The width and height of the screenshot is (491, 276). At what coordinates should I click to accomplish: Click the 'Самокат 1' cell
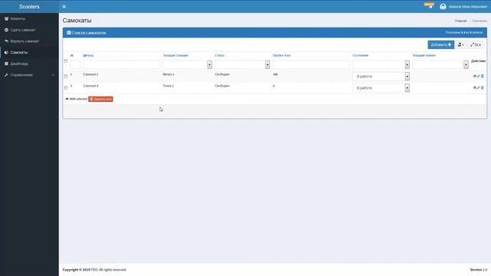(91, 74)
